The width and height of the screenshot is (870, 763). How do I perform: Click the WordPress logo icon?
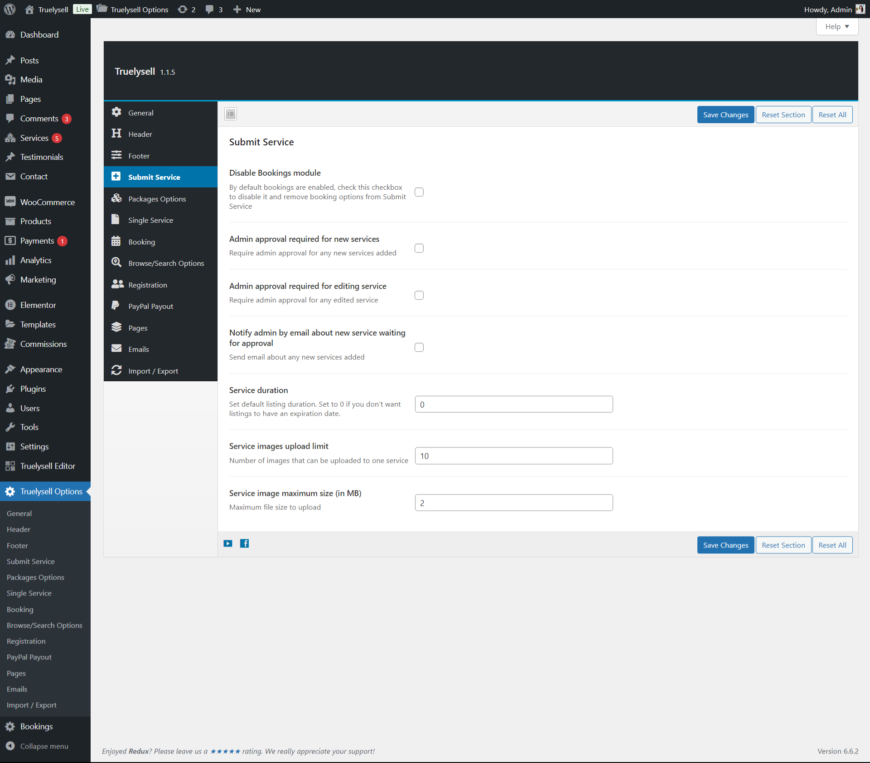[10, 9]
